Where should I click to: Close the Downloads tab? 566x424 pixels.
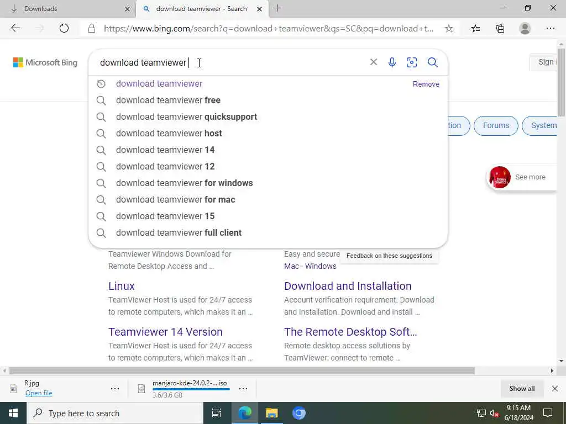point(127,9)
